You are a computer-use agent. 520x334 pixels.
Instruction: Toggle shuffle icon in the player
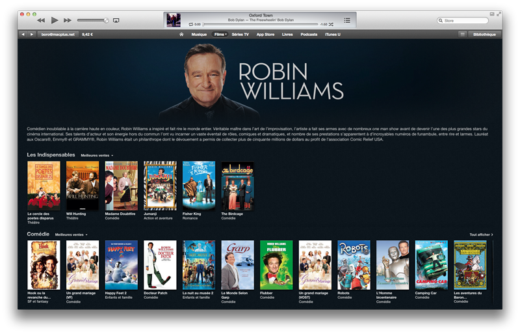click(331, 24)
